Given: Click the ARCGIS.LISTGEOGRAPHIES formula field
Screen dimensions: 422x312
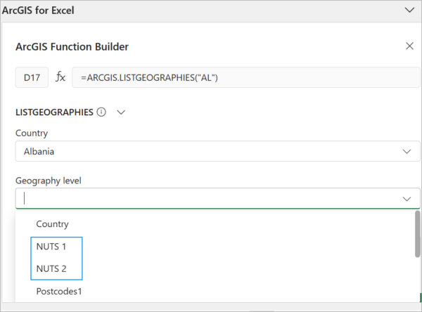Looking at the screenshot, I should [245, 77].
